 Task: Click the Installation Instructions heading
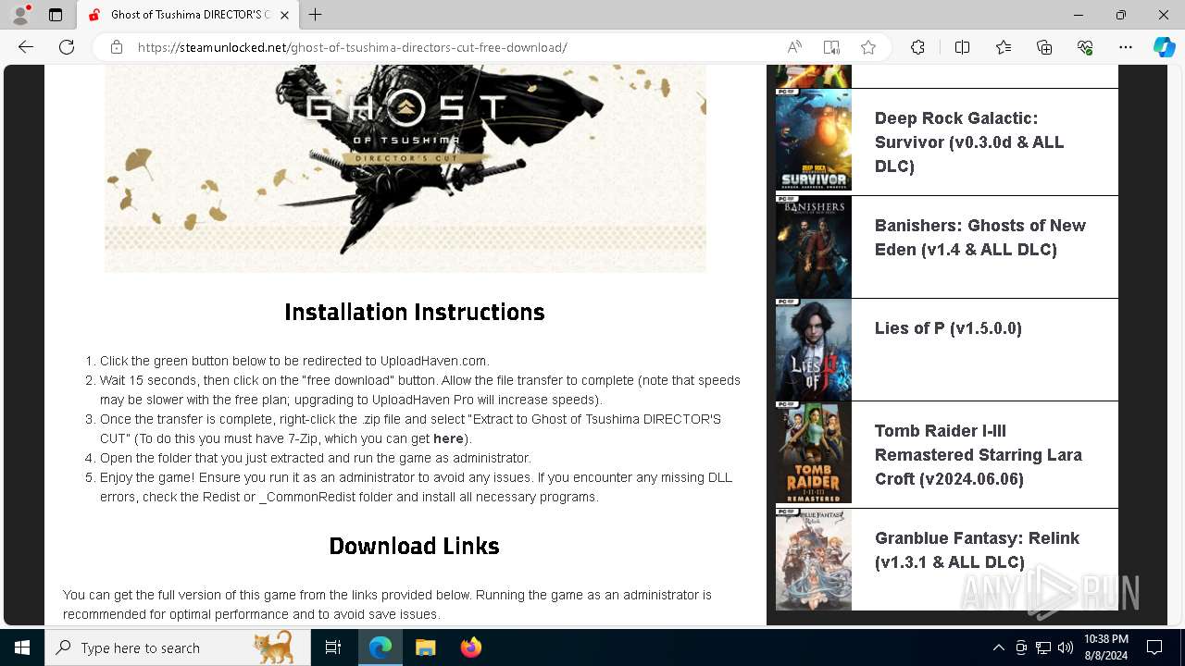click(x=414, y=313)
